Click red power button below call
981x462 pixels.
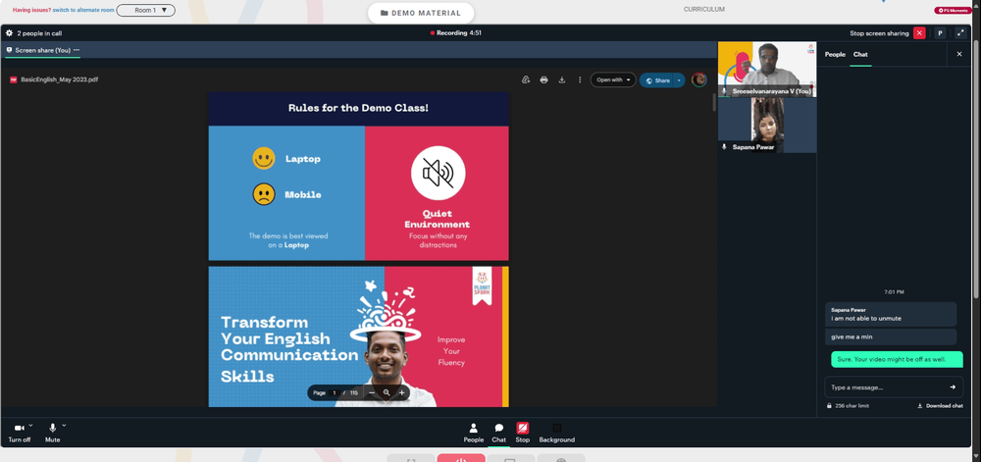tap(460, 458)
